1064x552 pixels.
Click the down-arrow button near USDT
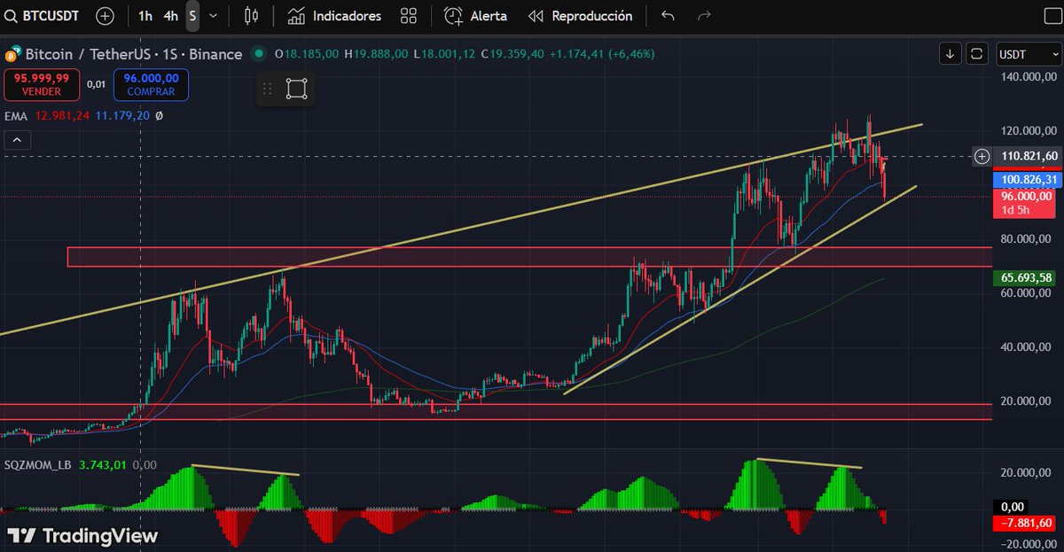[x=951, y=54]
